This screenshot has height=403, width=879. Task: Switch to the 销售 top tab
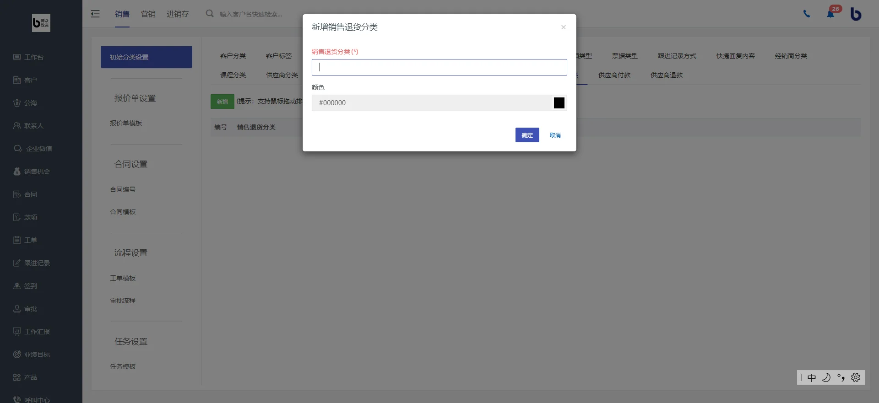122,14
